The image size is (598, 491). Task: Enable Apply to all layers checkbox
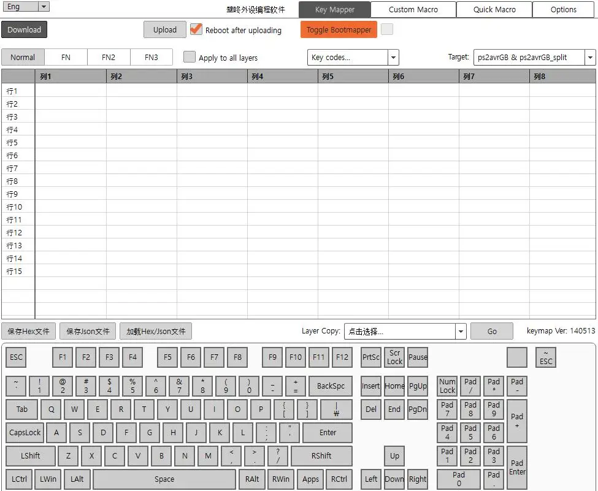(190, 57)
